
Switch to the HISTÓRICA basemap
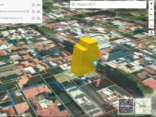tap(126, 106)
